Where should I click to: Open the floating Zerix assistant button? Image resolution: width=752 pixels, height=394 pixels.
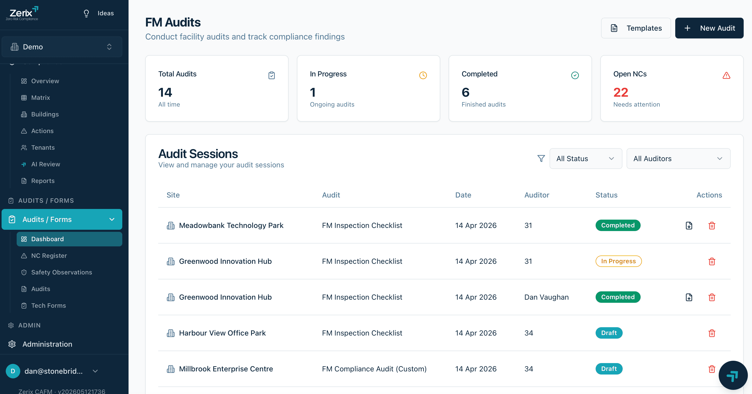click(733, 375)
